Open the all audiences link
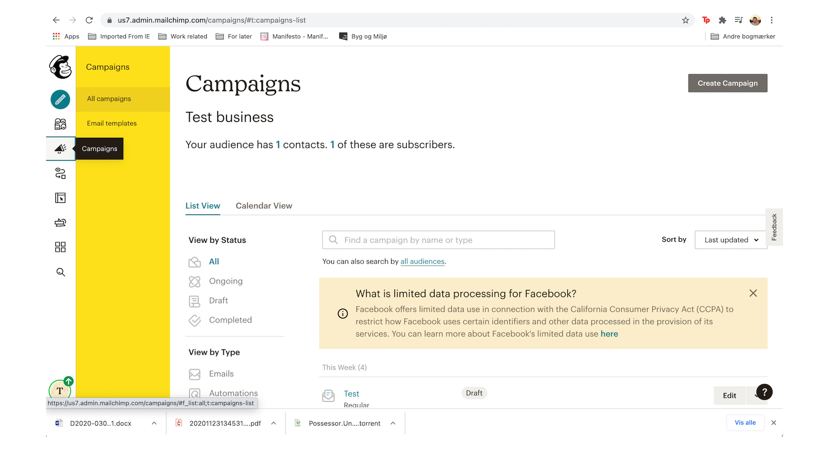This screenshot has width=829, height=466. pyautogui.click(x=422, y=261)
